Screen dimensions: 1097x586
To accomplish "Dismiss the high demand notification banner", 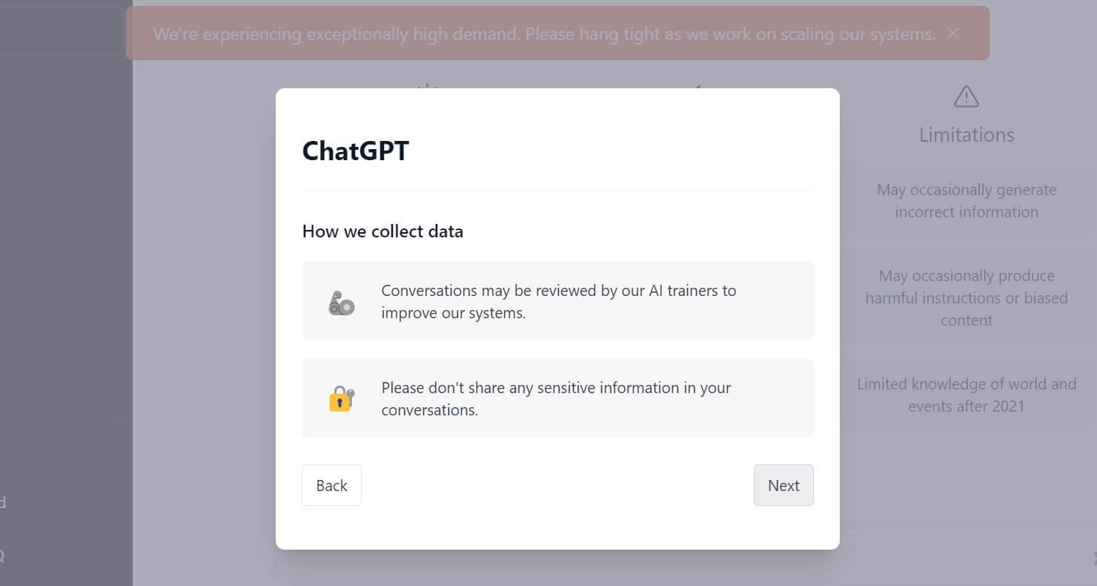I will 953,33.
